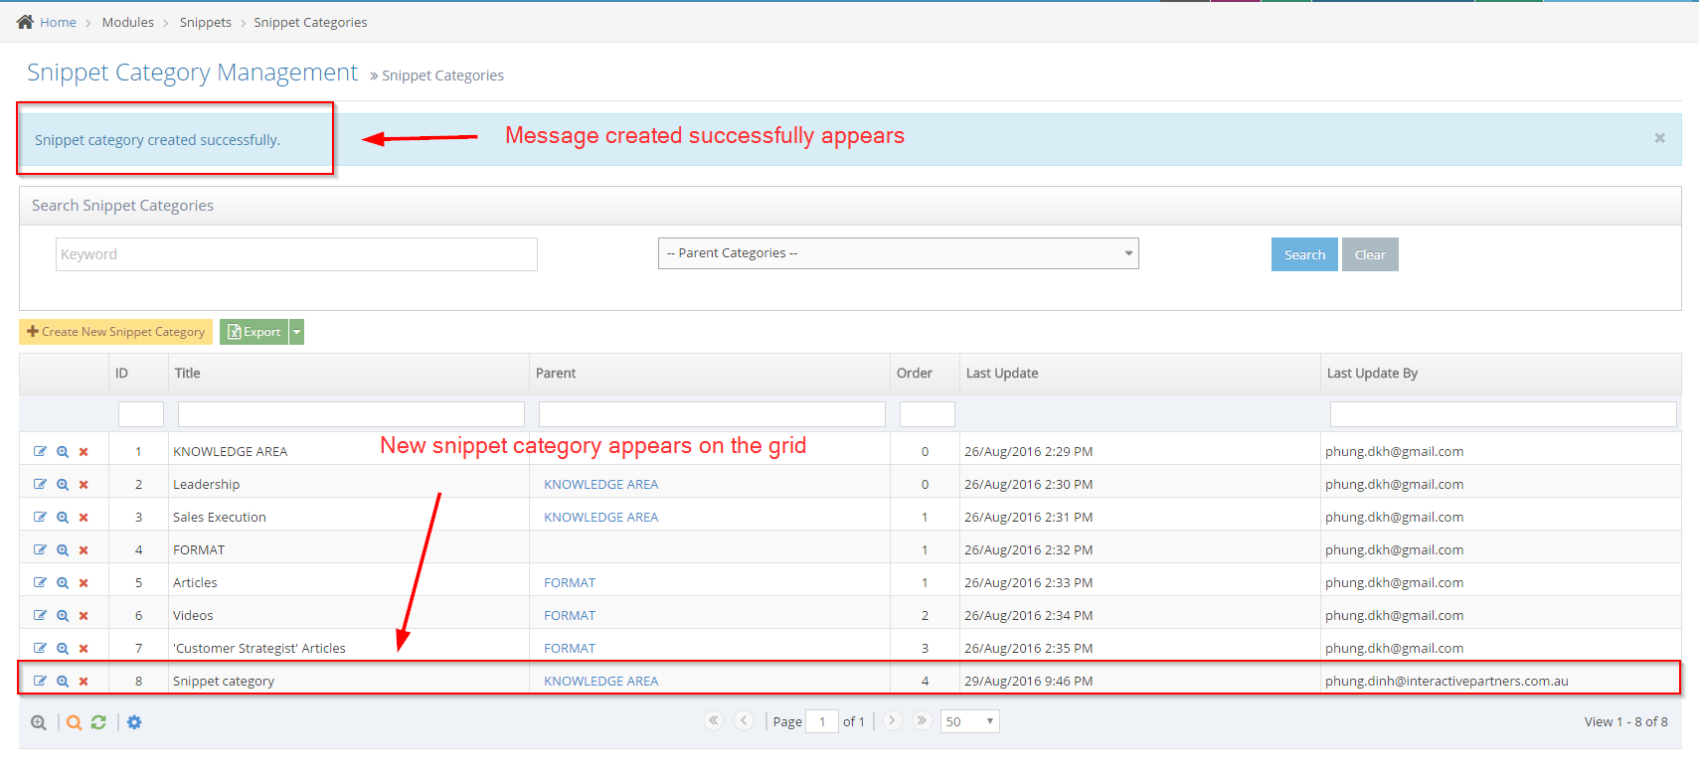This screenshot has width=1699, height=773.
Task: Click edit icon for Leadership row
Action: [40, 484]
